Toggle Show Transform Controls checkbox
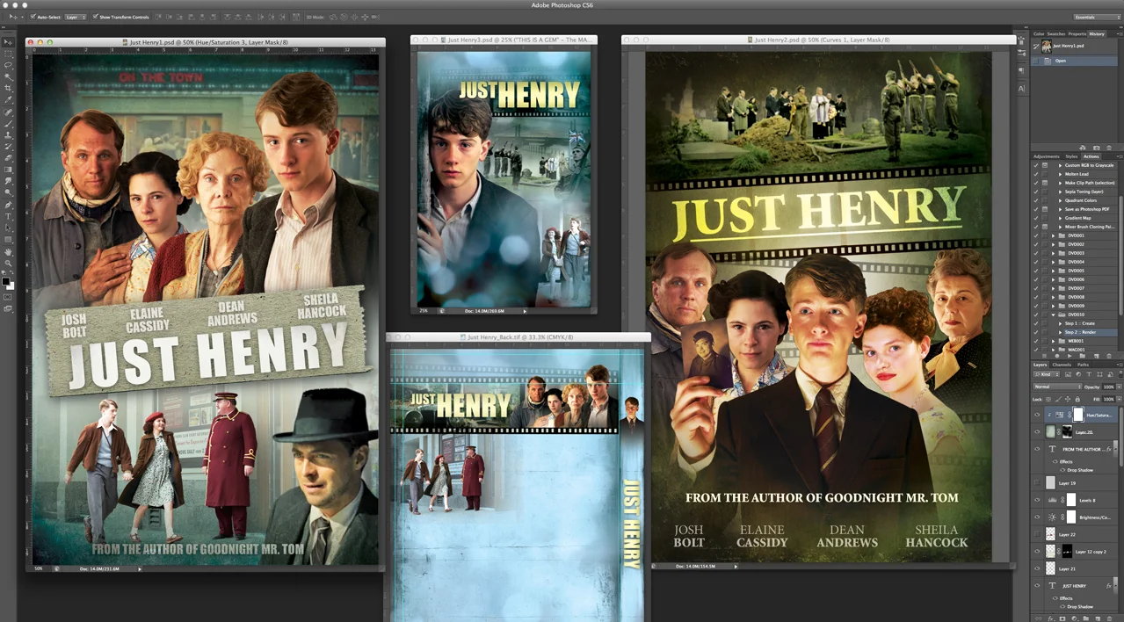Image resolution: width=1124 pixels, height=622 pixels. (94, 17)
